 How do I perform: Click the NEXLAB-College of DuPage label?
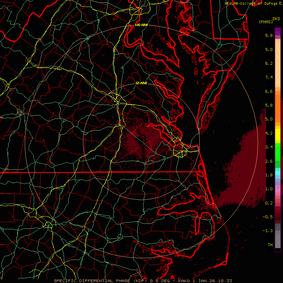252,3
